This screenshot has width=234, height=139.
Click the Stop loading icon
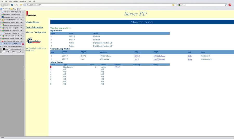[x=17, y=5]
